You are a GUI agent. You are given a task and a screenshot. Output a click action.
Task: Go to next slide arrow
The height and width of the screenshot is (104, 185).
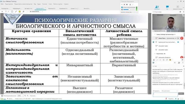42,12
